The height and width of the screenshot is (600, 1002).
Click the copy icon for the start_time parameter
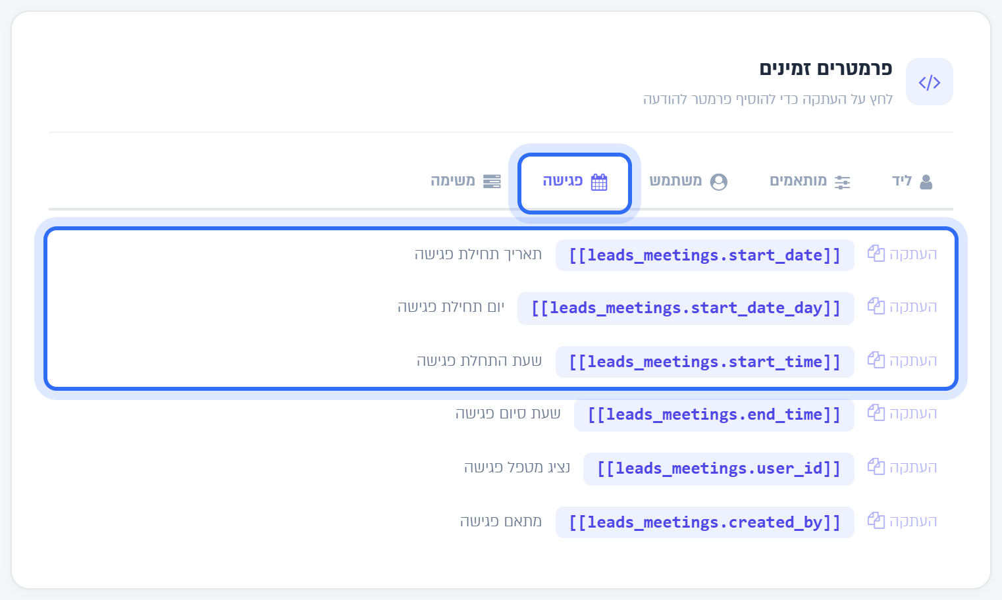point(876,360)
